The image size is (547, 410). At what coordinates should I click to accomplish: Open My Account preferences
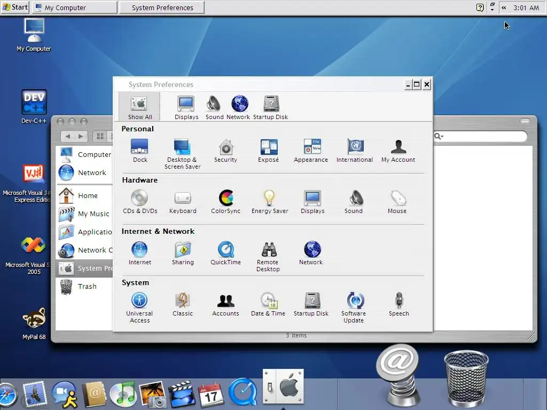pyautogui.click(x=398, y=151)
